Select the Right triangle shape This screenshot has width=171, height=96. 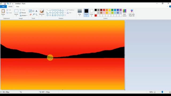48,13
